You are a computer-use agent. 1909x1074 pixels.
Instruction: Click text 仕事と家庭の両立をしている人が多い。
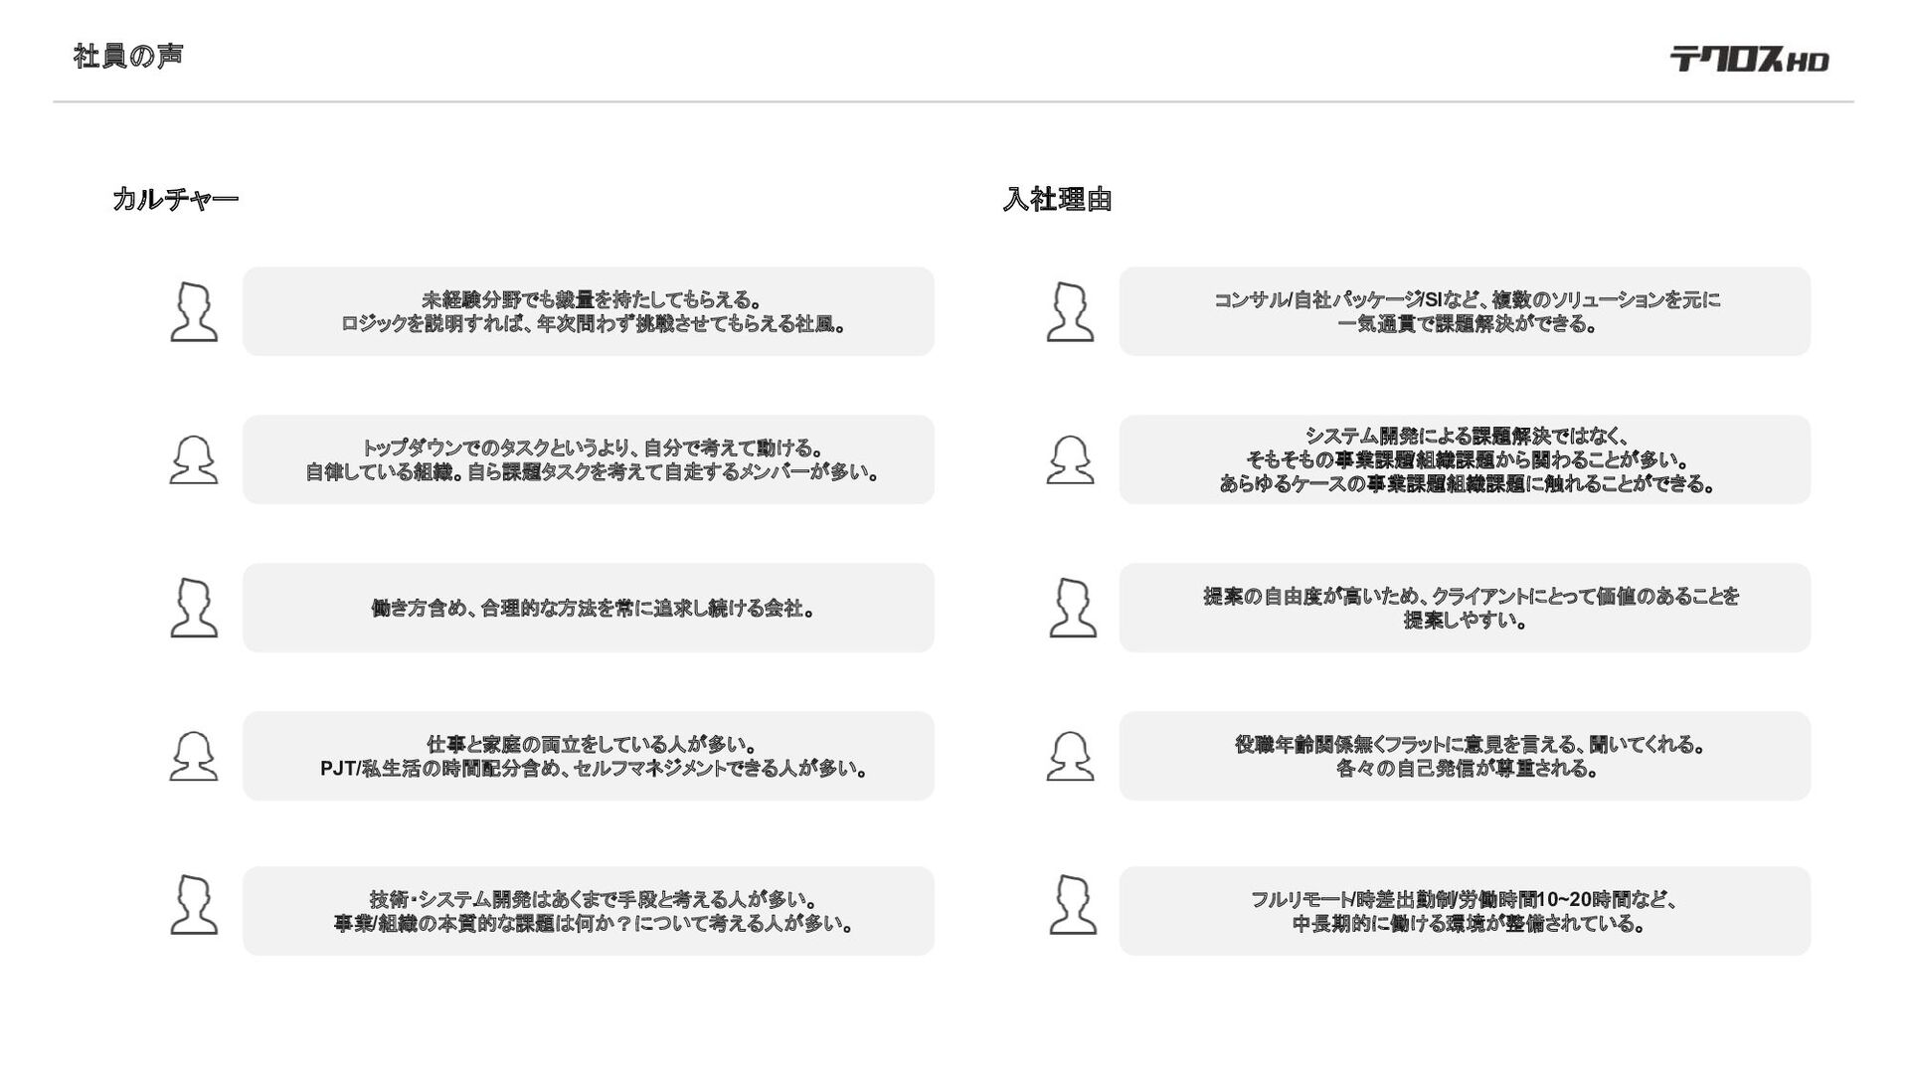coord(593,744)
